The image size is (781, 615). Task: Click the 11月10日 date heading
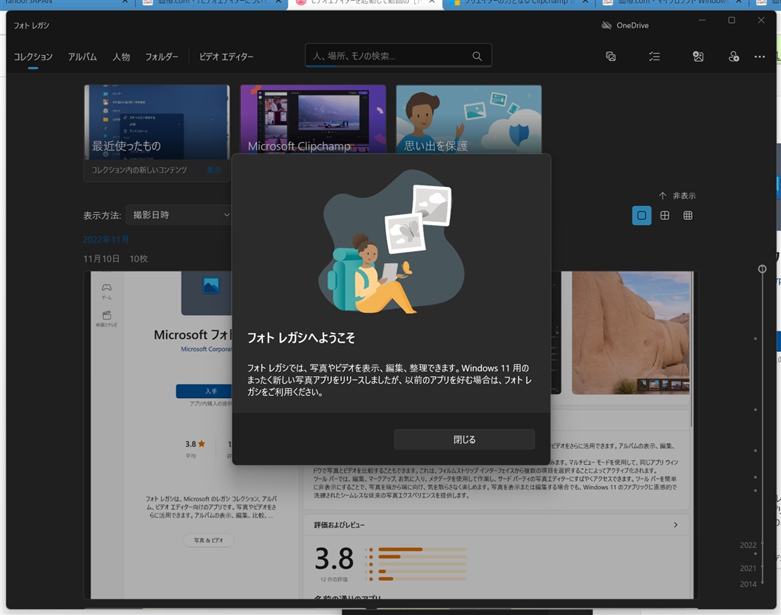pos(101,259)
